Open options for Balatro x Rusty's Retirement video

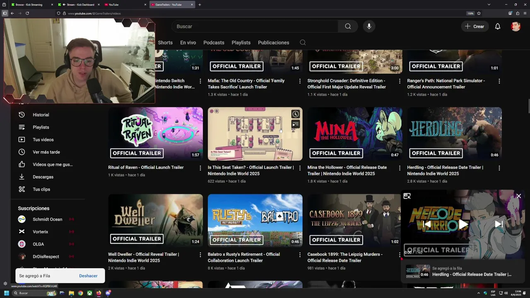pos(300,255)
